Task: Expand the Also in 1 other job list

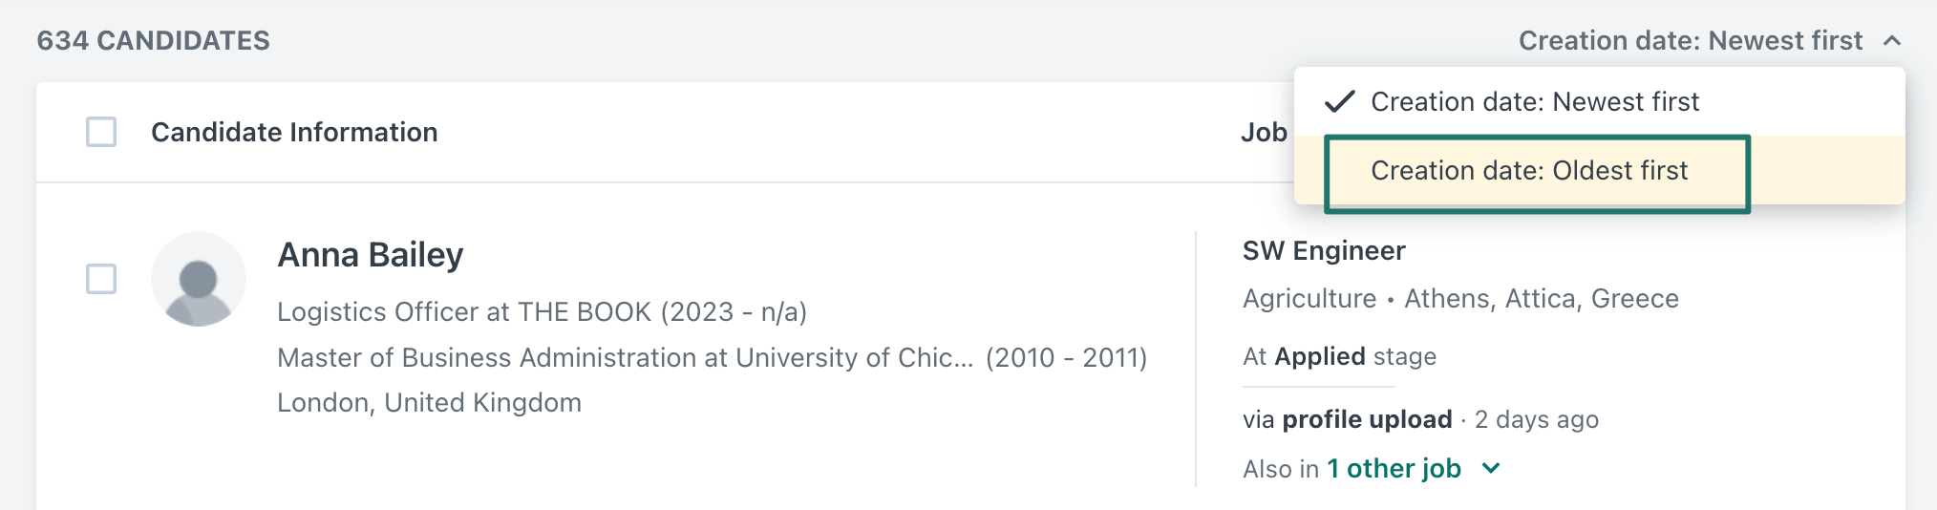Action: click(x=1394, y=468)
